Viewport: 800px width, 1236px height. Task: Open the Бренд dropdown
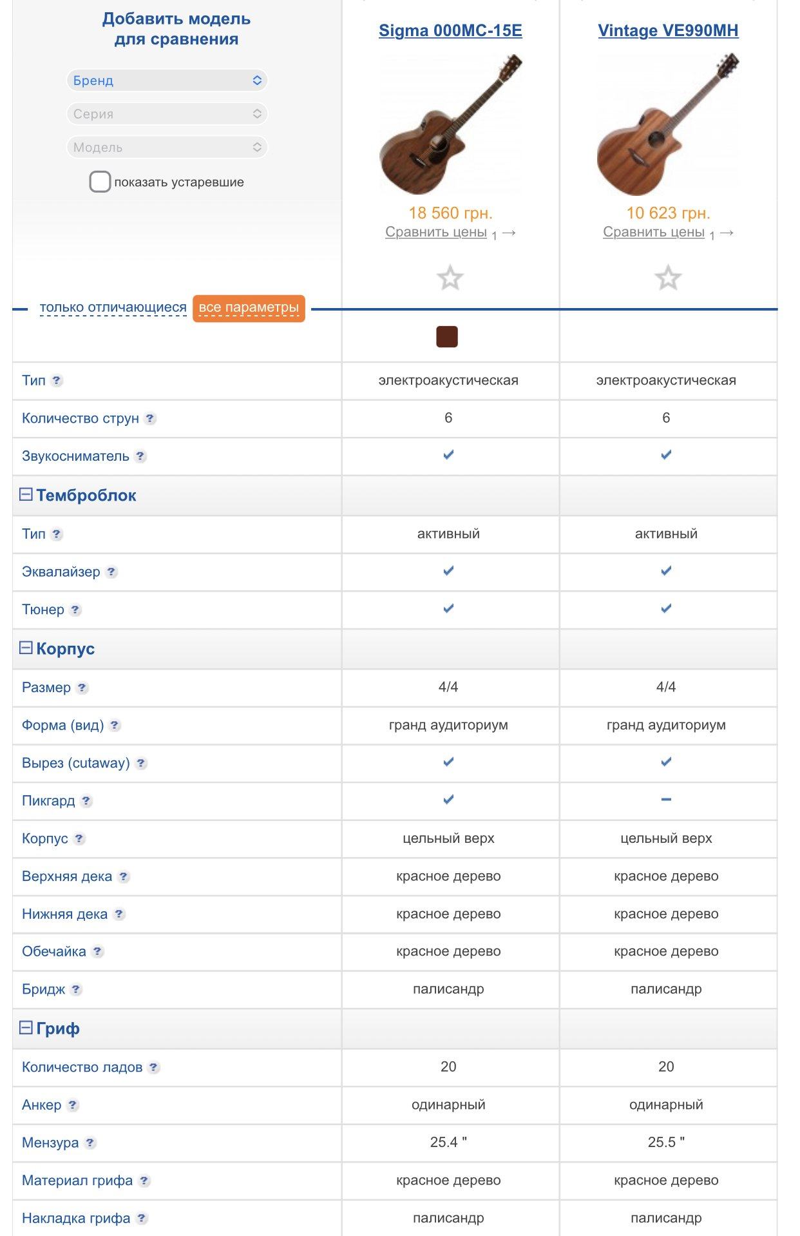click(x=167, y=81)
